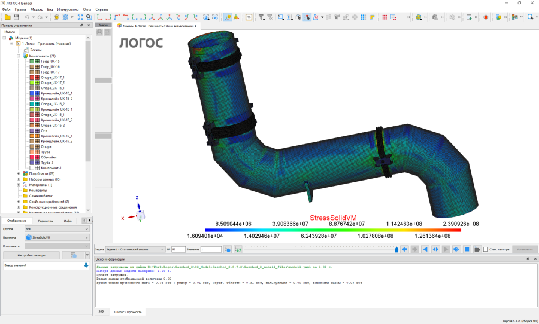The height and width of the screenshot is (324, 539).
Task: Stop animation with the square button
Action: click(467, 249)
